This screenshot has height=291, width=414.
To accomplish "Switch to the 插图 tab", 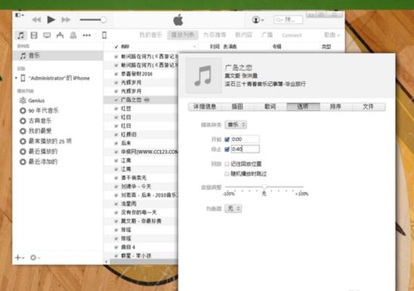I will pyautogui.click(x=237, y=106).
